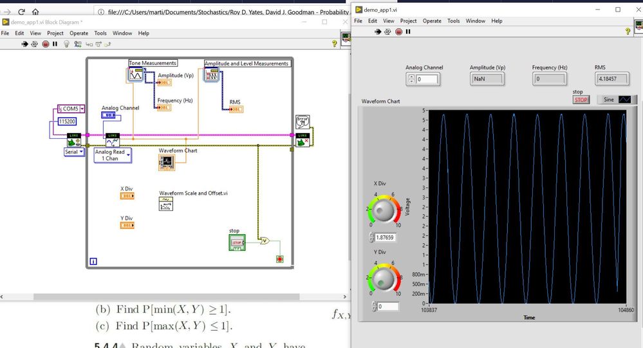Open Edit menu in Block Diagram window
The image size is (643, 348).
click(19, 33)
